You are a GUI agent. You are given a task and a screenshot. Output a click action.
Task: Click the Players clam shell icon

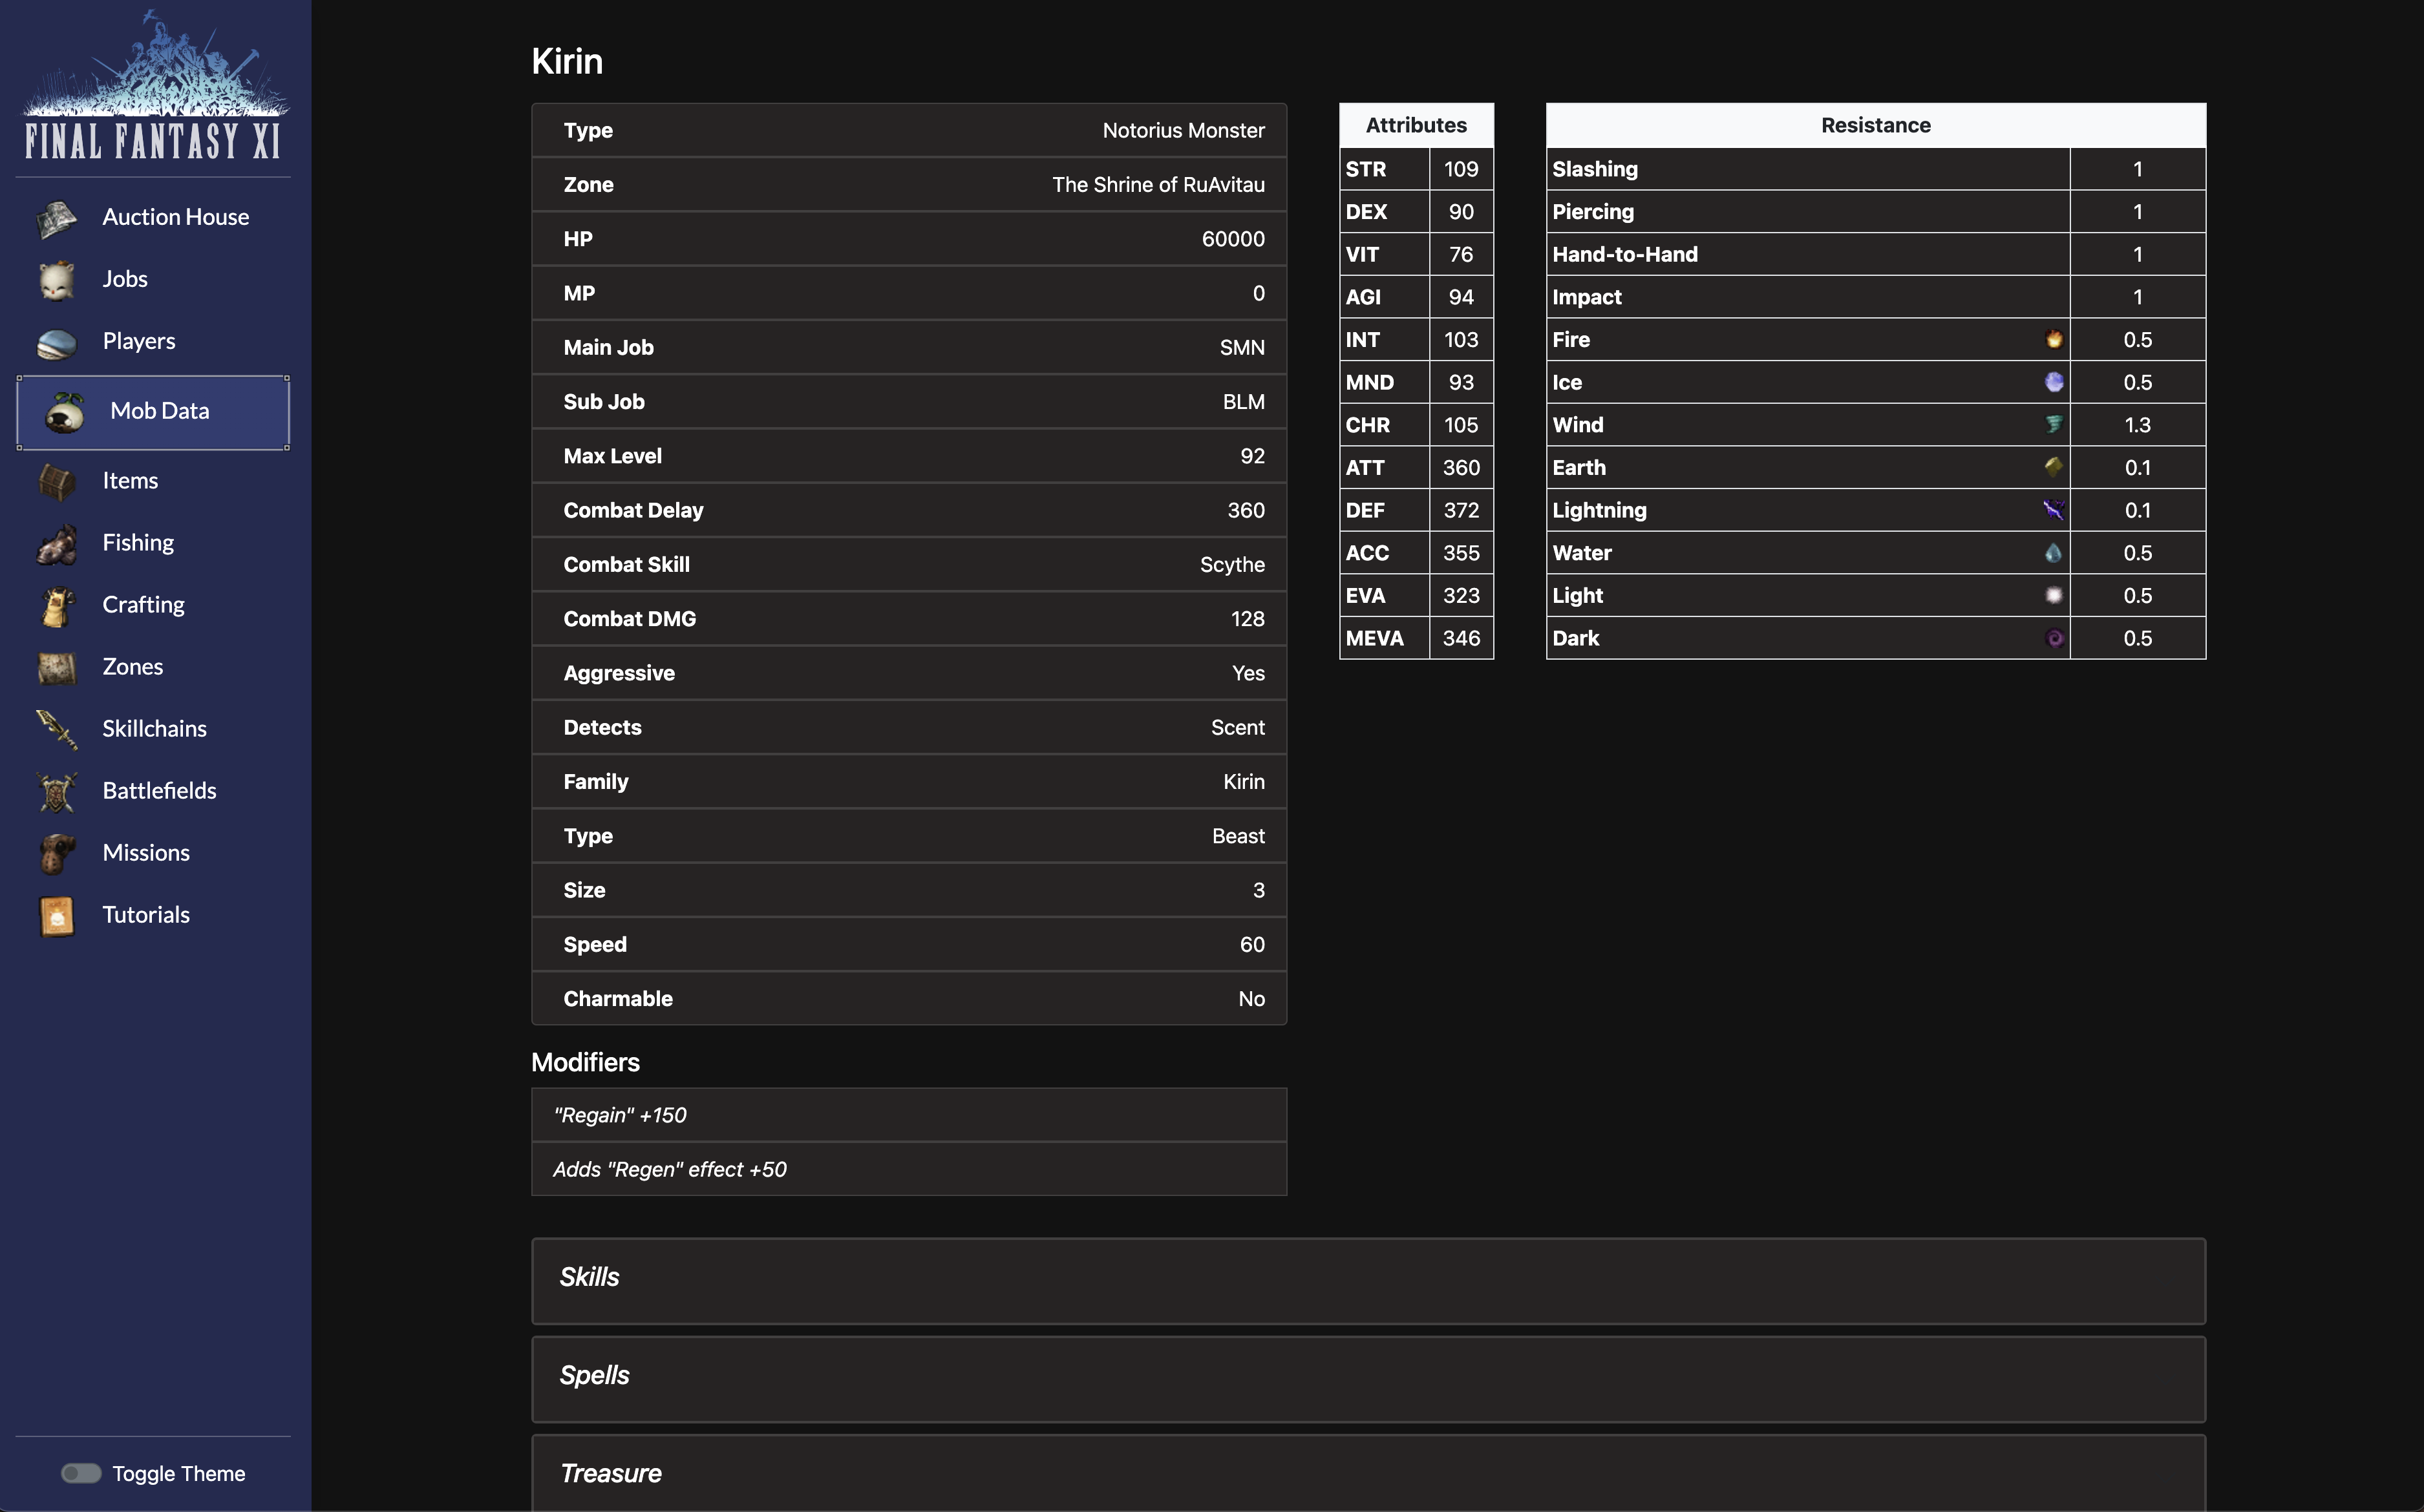click(x=56, y=343)
